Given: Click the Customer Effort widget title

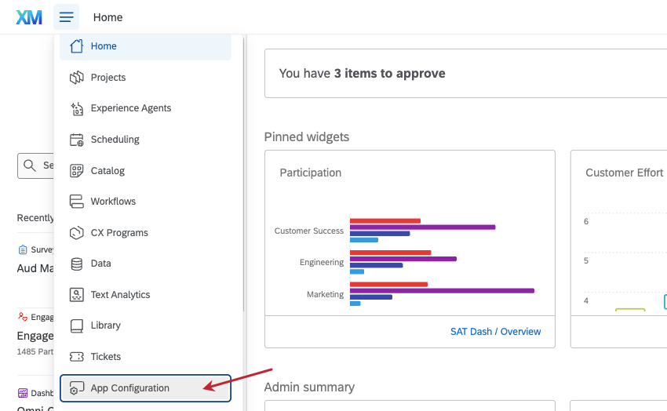Looking at the screenshot, I should [624, 173].
